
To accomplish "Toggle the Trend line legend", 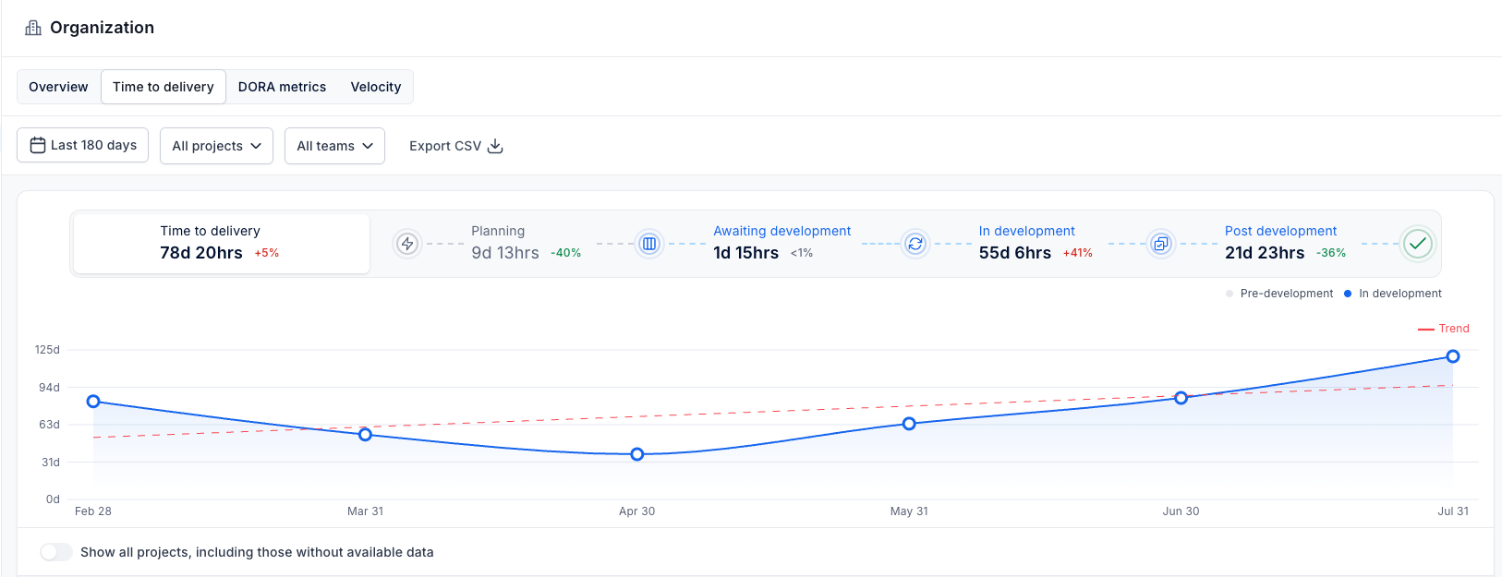I will [1444, 329].
